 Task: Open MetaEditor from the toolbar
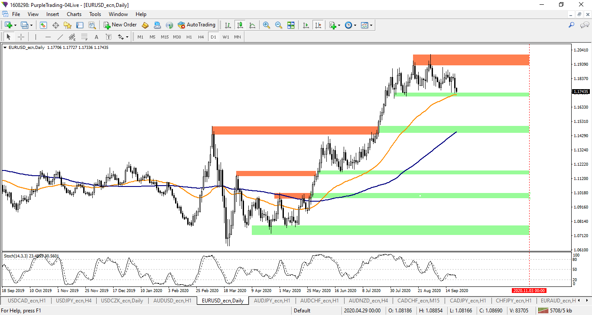pos(145,25)
